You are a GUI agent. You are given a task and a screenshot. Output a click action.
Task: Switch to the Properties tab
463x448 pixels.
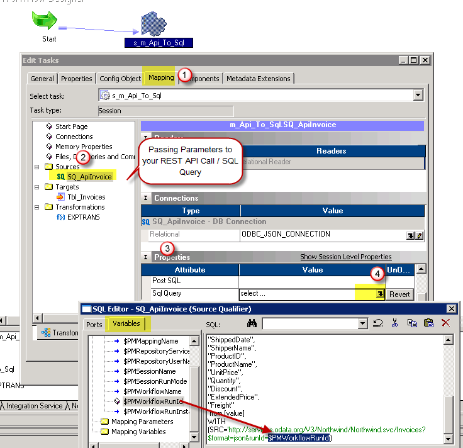pyautogui.click(x=77, y=79)
